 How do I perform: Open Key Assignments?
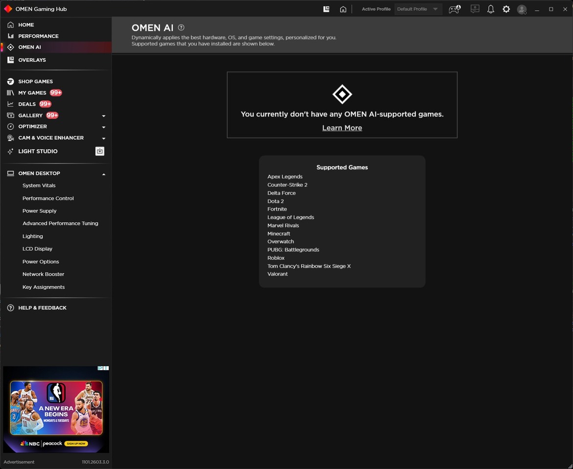click(44, 287)
